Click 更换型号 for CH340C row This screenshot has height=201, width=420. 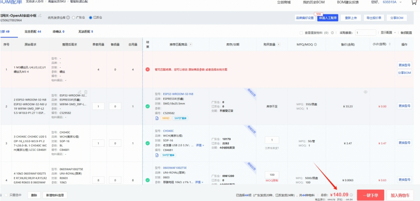[x=404, y=143]
